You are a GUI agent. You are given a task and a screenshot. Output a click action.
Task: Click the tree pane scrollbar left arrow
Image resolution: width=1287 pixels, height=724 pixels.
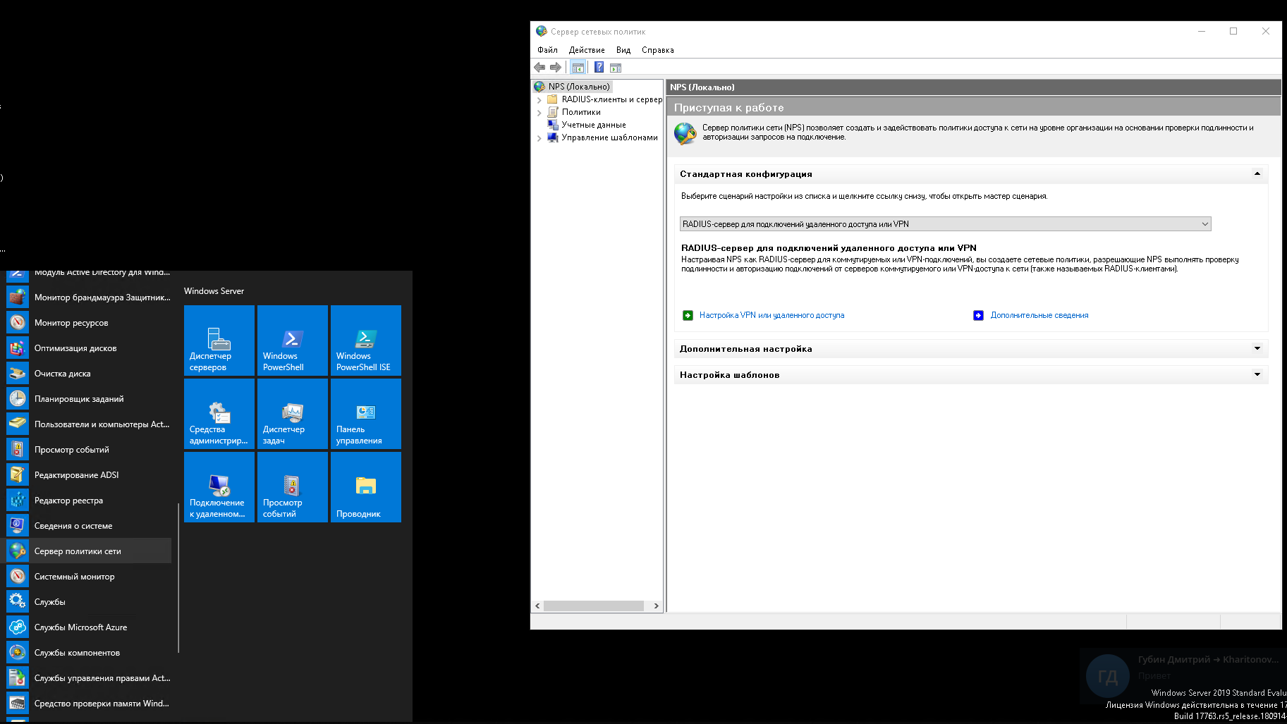point(537,606)
